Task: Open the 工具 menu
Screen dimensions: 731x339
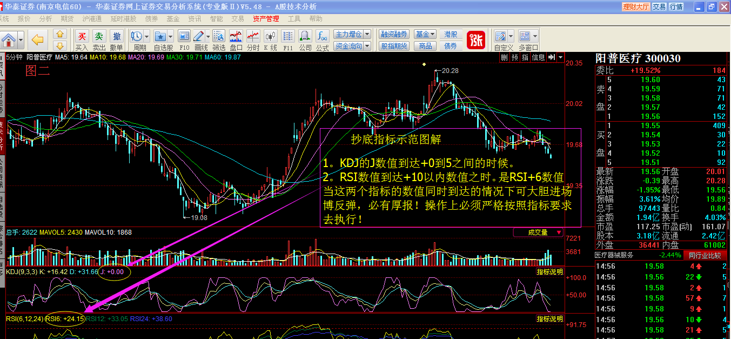Action: (294, 18)
